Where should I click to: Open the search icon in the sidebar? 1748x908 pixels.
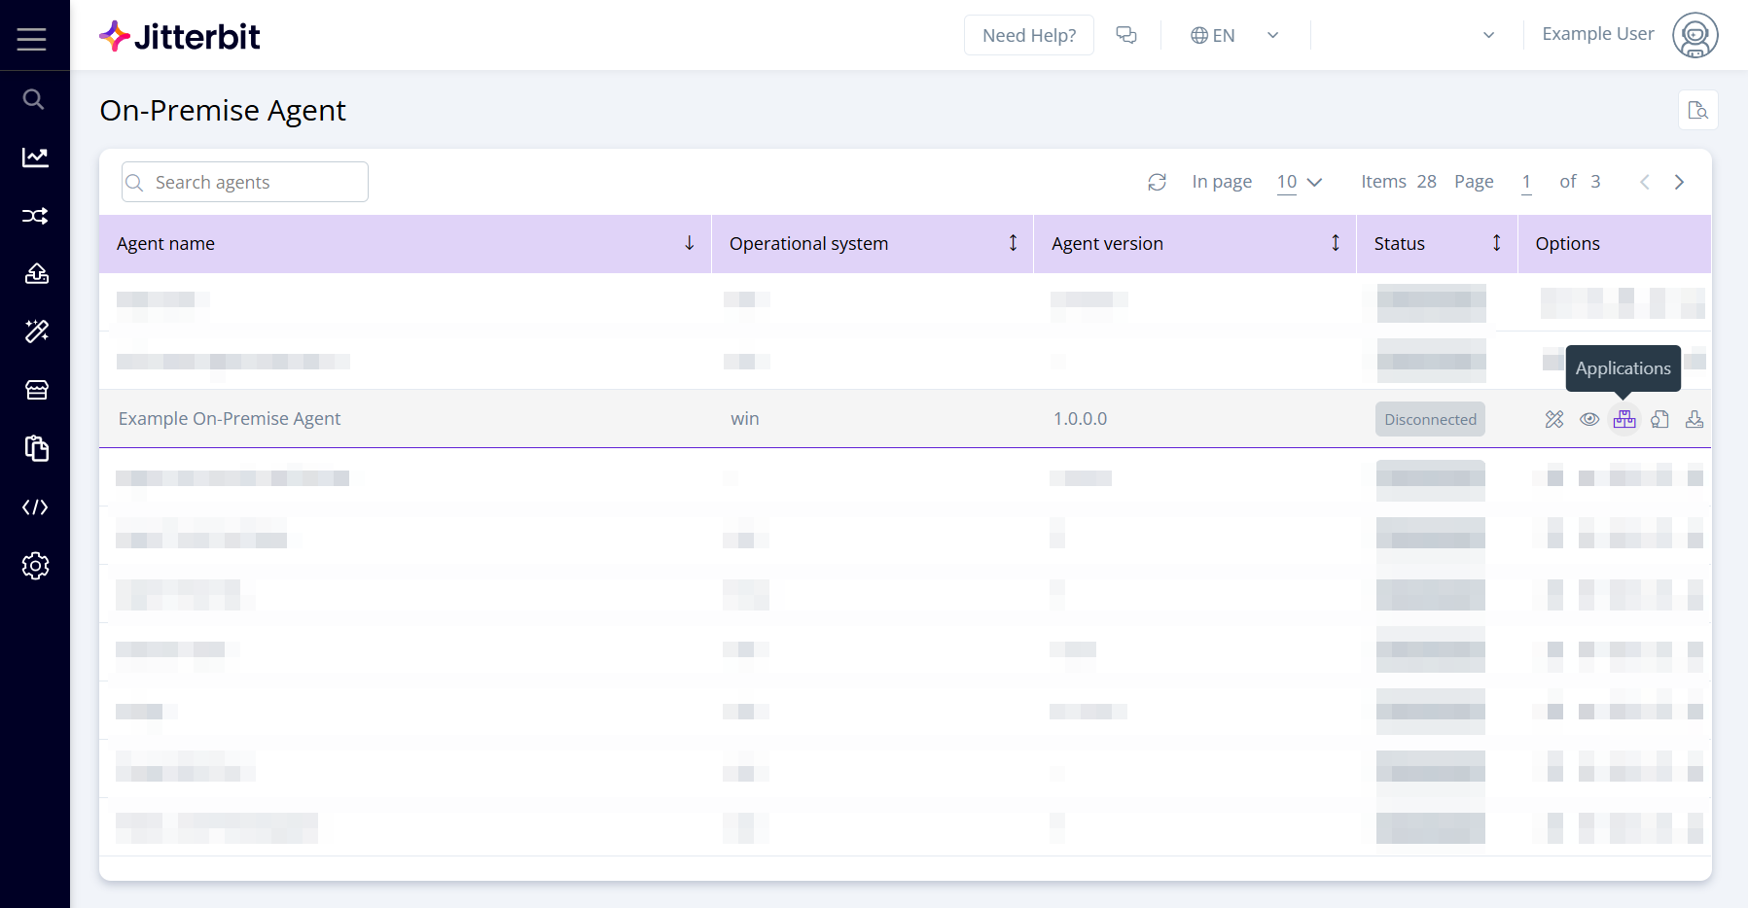tap(32, 98)
